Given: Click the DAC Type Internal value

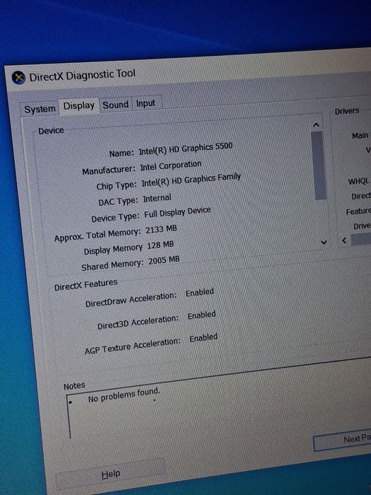Looking at the screenshot, I should pyautogui.click(x=157, y=198).
